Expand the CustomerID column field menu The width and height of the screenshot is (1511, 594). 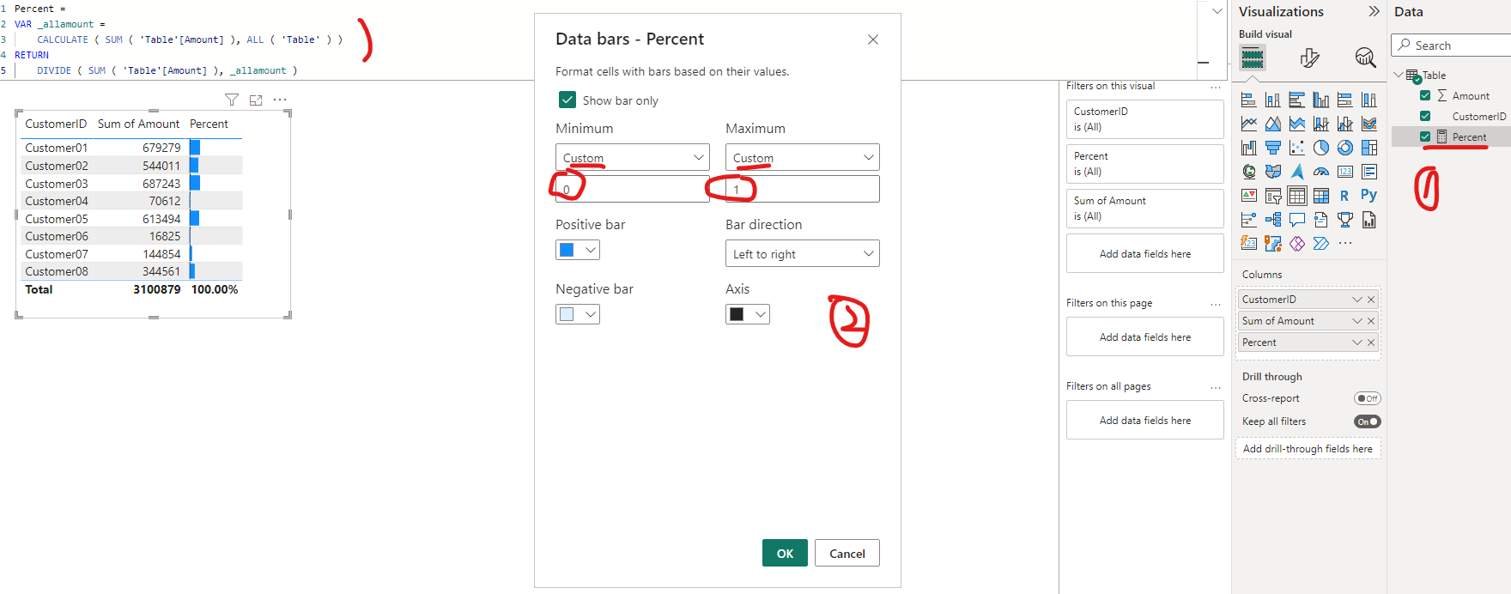[1357, 300]
